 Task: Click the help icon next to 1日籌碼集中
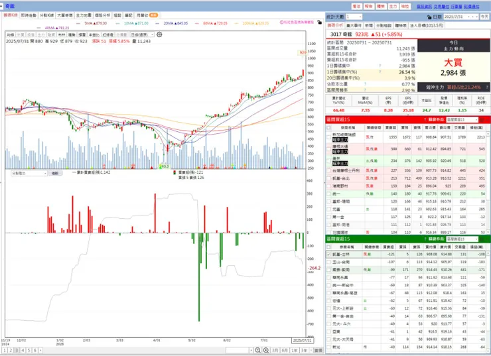coord(380,66)
